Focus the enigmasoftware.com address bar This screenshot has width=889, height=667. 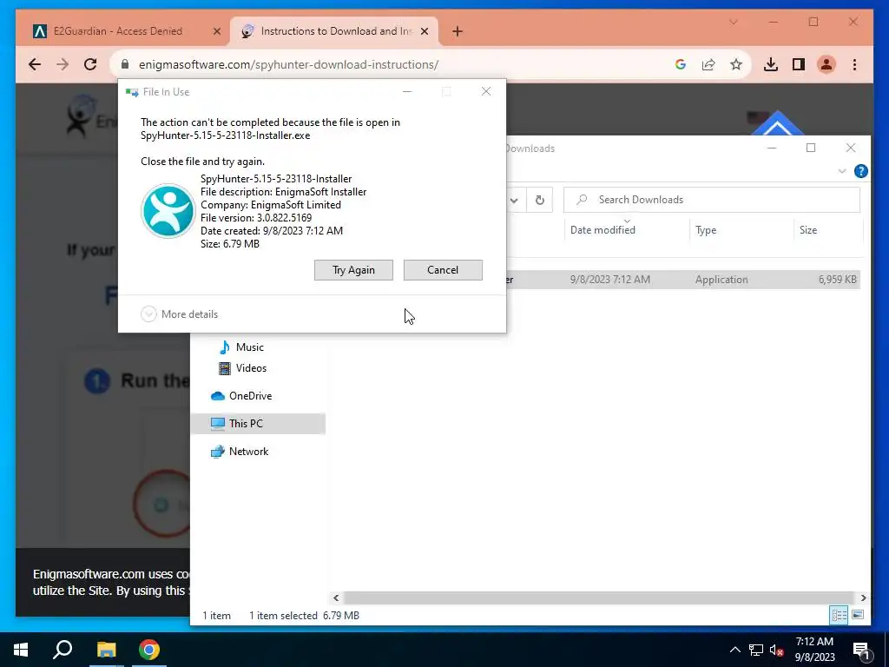click(288, 64)
